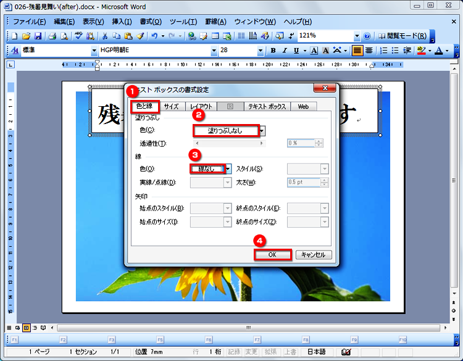Expand the line color dropdown 線なし
This screenshot has height=361, width=463.
click(228, 169)
